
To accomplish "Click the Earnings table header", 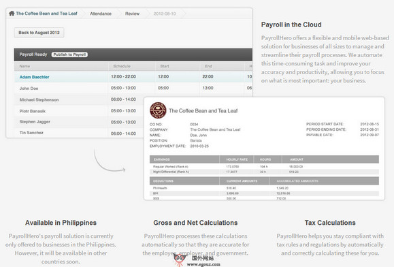I will (x=161, y=159).
